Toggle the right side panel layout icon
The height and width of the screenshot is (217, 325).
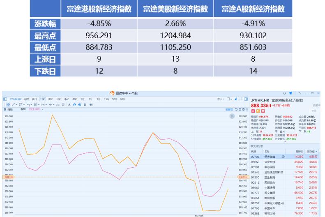[246, 99]
